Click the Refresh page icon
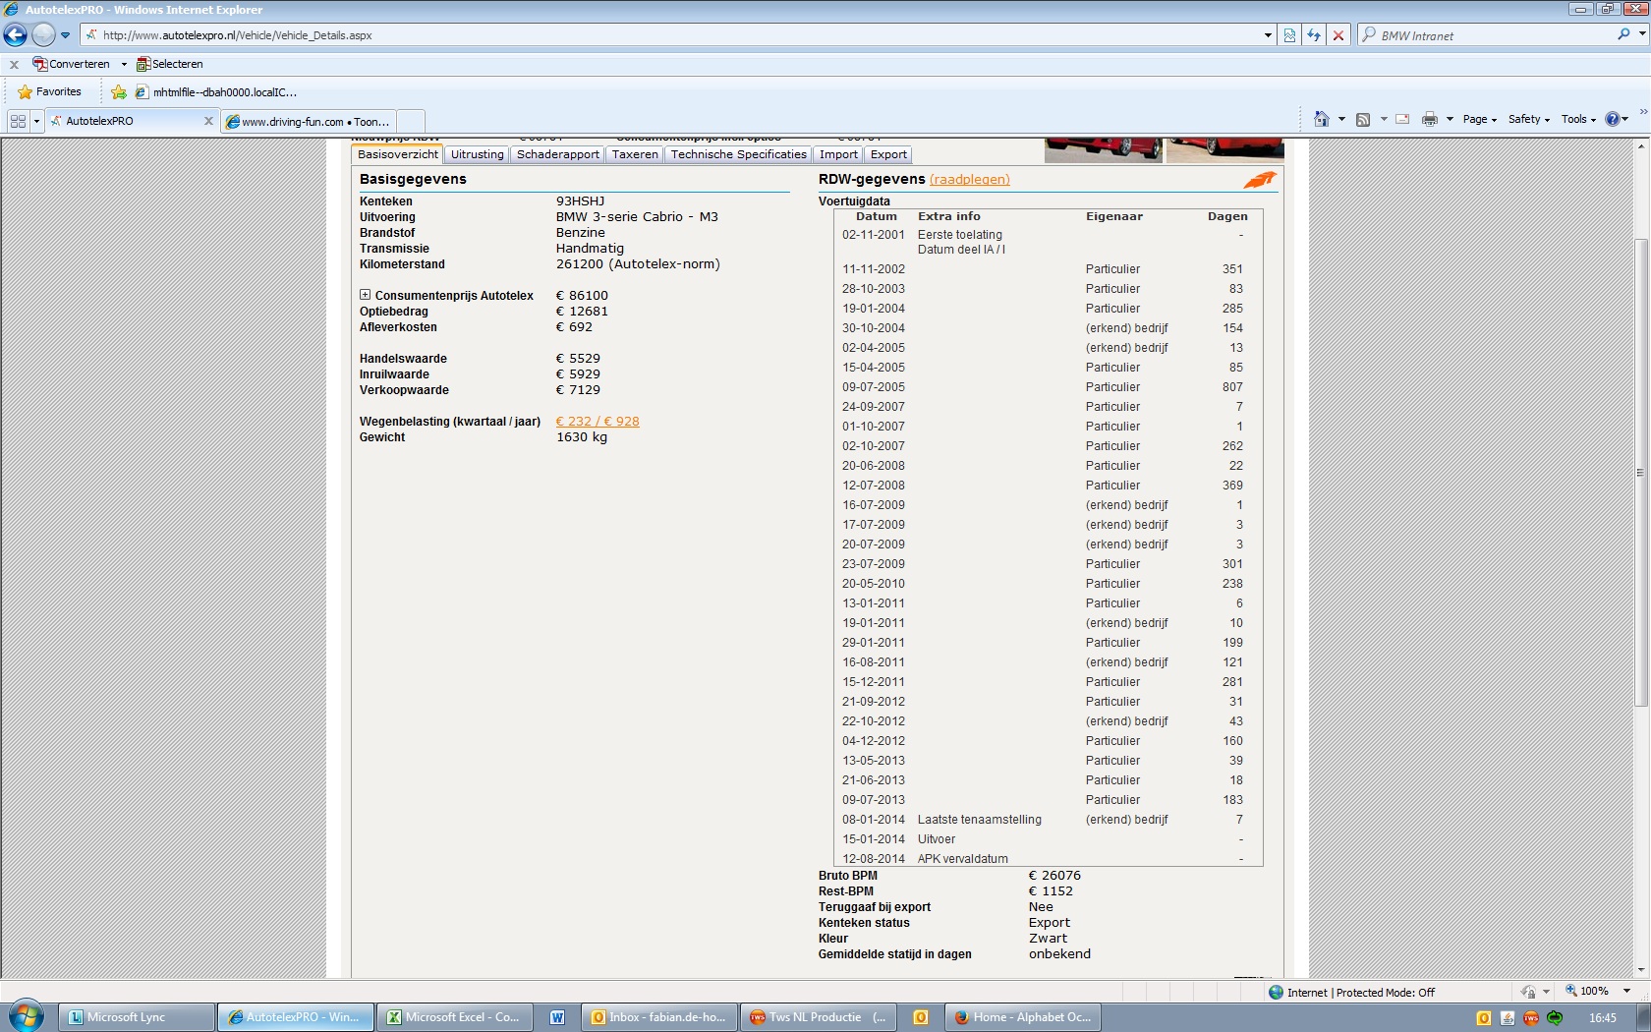The image size is (1651, 1032). (x=1314, y=35)
